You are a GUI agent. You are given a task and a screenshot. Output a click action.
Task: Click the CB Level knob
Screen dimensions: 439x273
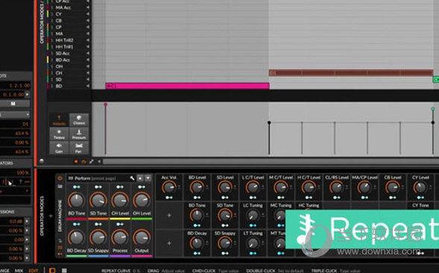point(392,187)
